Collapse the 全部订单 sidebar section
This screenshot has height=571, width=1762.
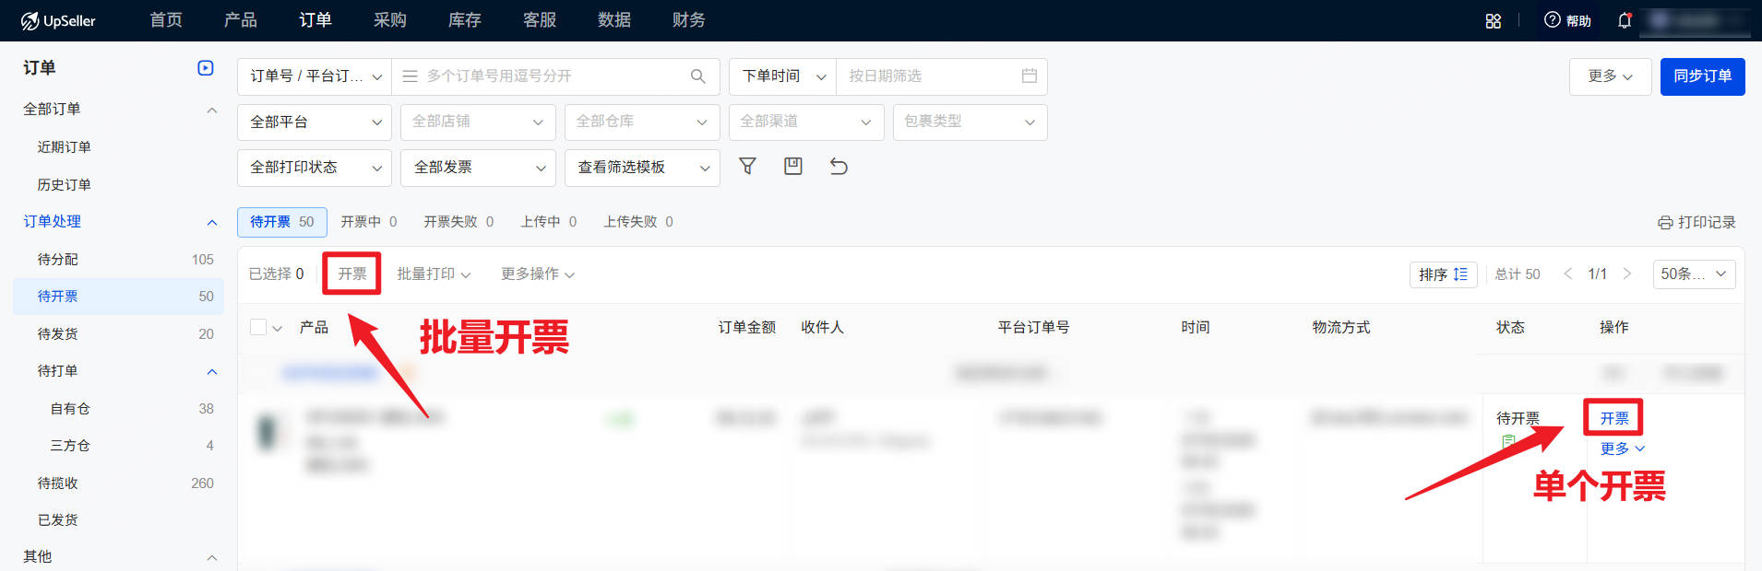(x=212, y=110)
